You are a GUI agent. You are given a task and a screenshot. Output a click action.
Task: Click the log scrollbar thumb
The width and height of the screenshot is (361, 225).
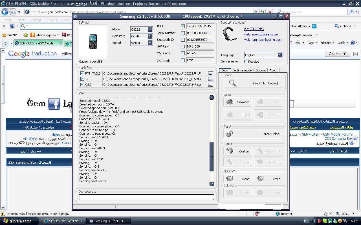point(212,157)
